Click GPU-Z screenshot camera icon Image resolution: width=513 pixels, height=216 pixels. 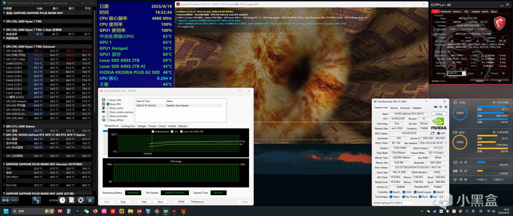(435, 107)
